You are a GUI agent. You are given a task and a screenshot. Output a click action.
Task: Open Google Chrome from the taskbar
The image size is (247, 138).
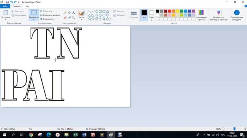[x=31, y=135]
